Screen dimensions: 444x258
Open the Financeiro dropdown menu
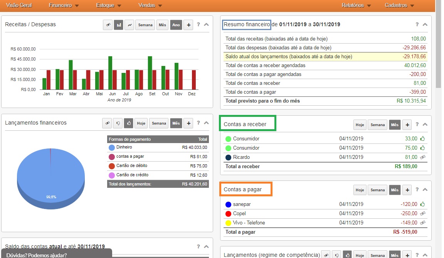coord(64,5)
